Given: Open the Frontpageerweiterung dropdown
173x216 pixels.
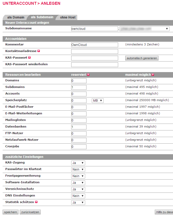Looking at the screenshot, I should pyautogui.click(x=78, y=176).
